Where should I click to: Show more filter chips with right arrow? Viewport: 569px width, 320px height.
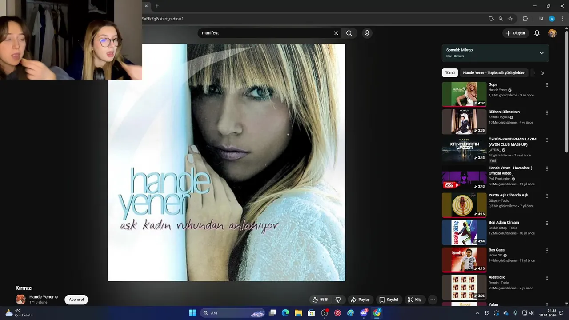coord(542,73)
